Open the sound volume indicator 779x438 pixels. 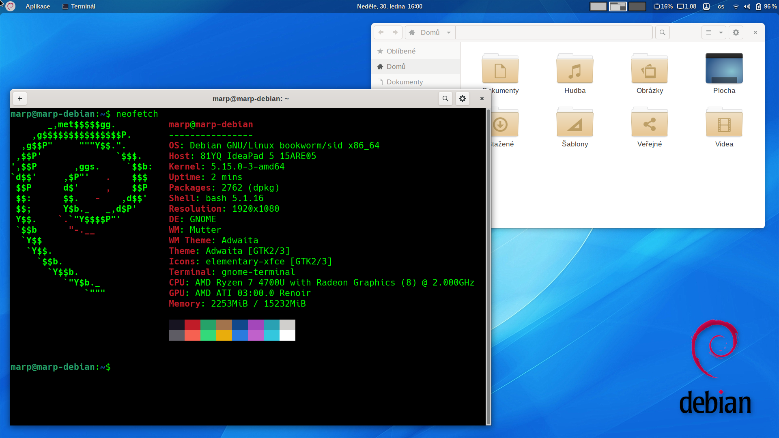pyautogui.click(x=747, y=6)
